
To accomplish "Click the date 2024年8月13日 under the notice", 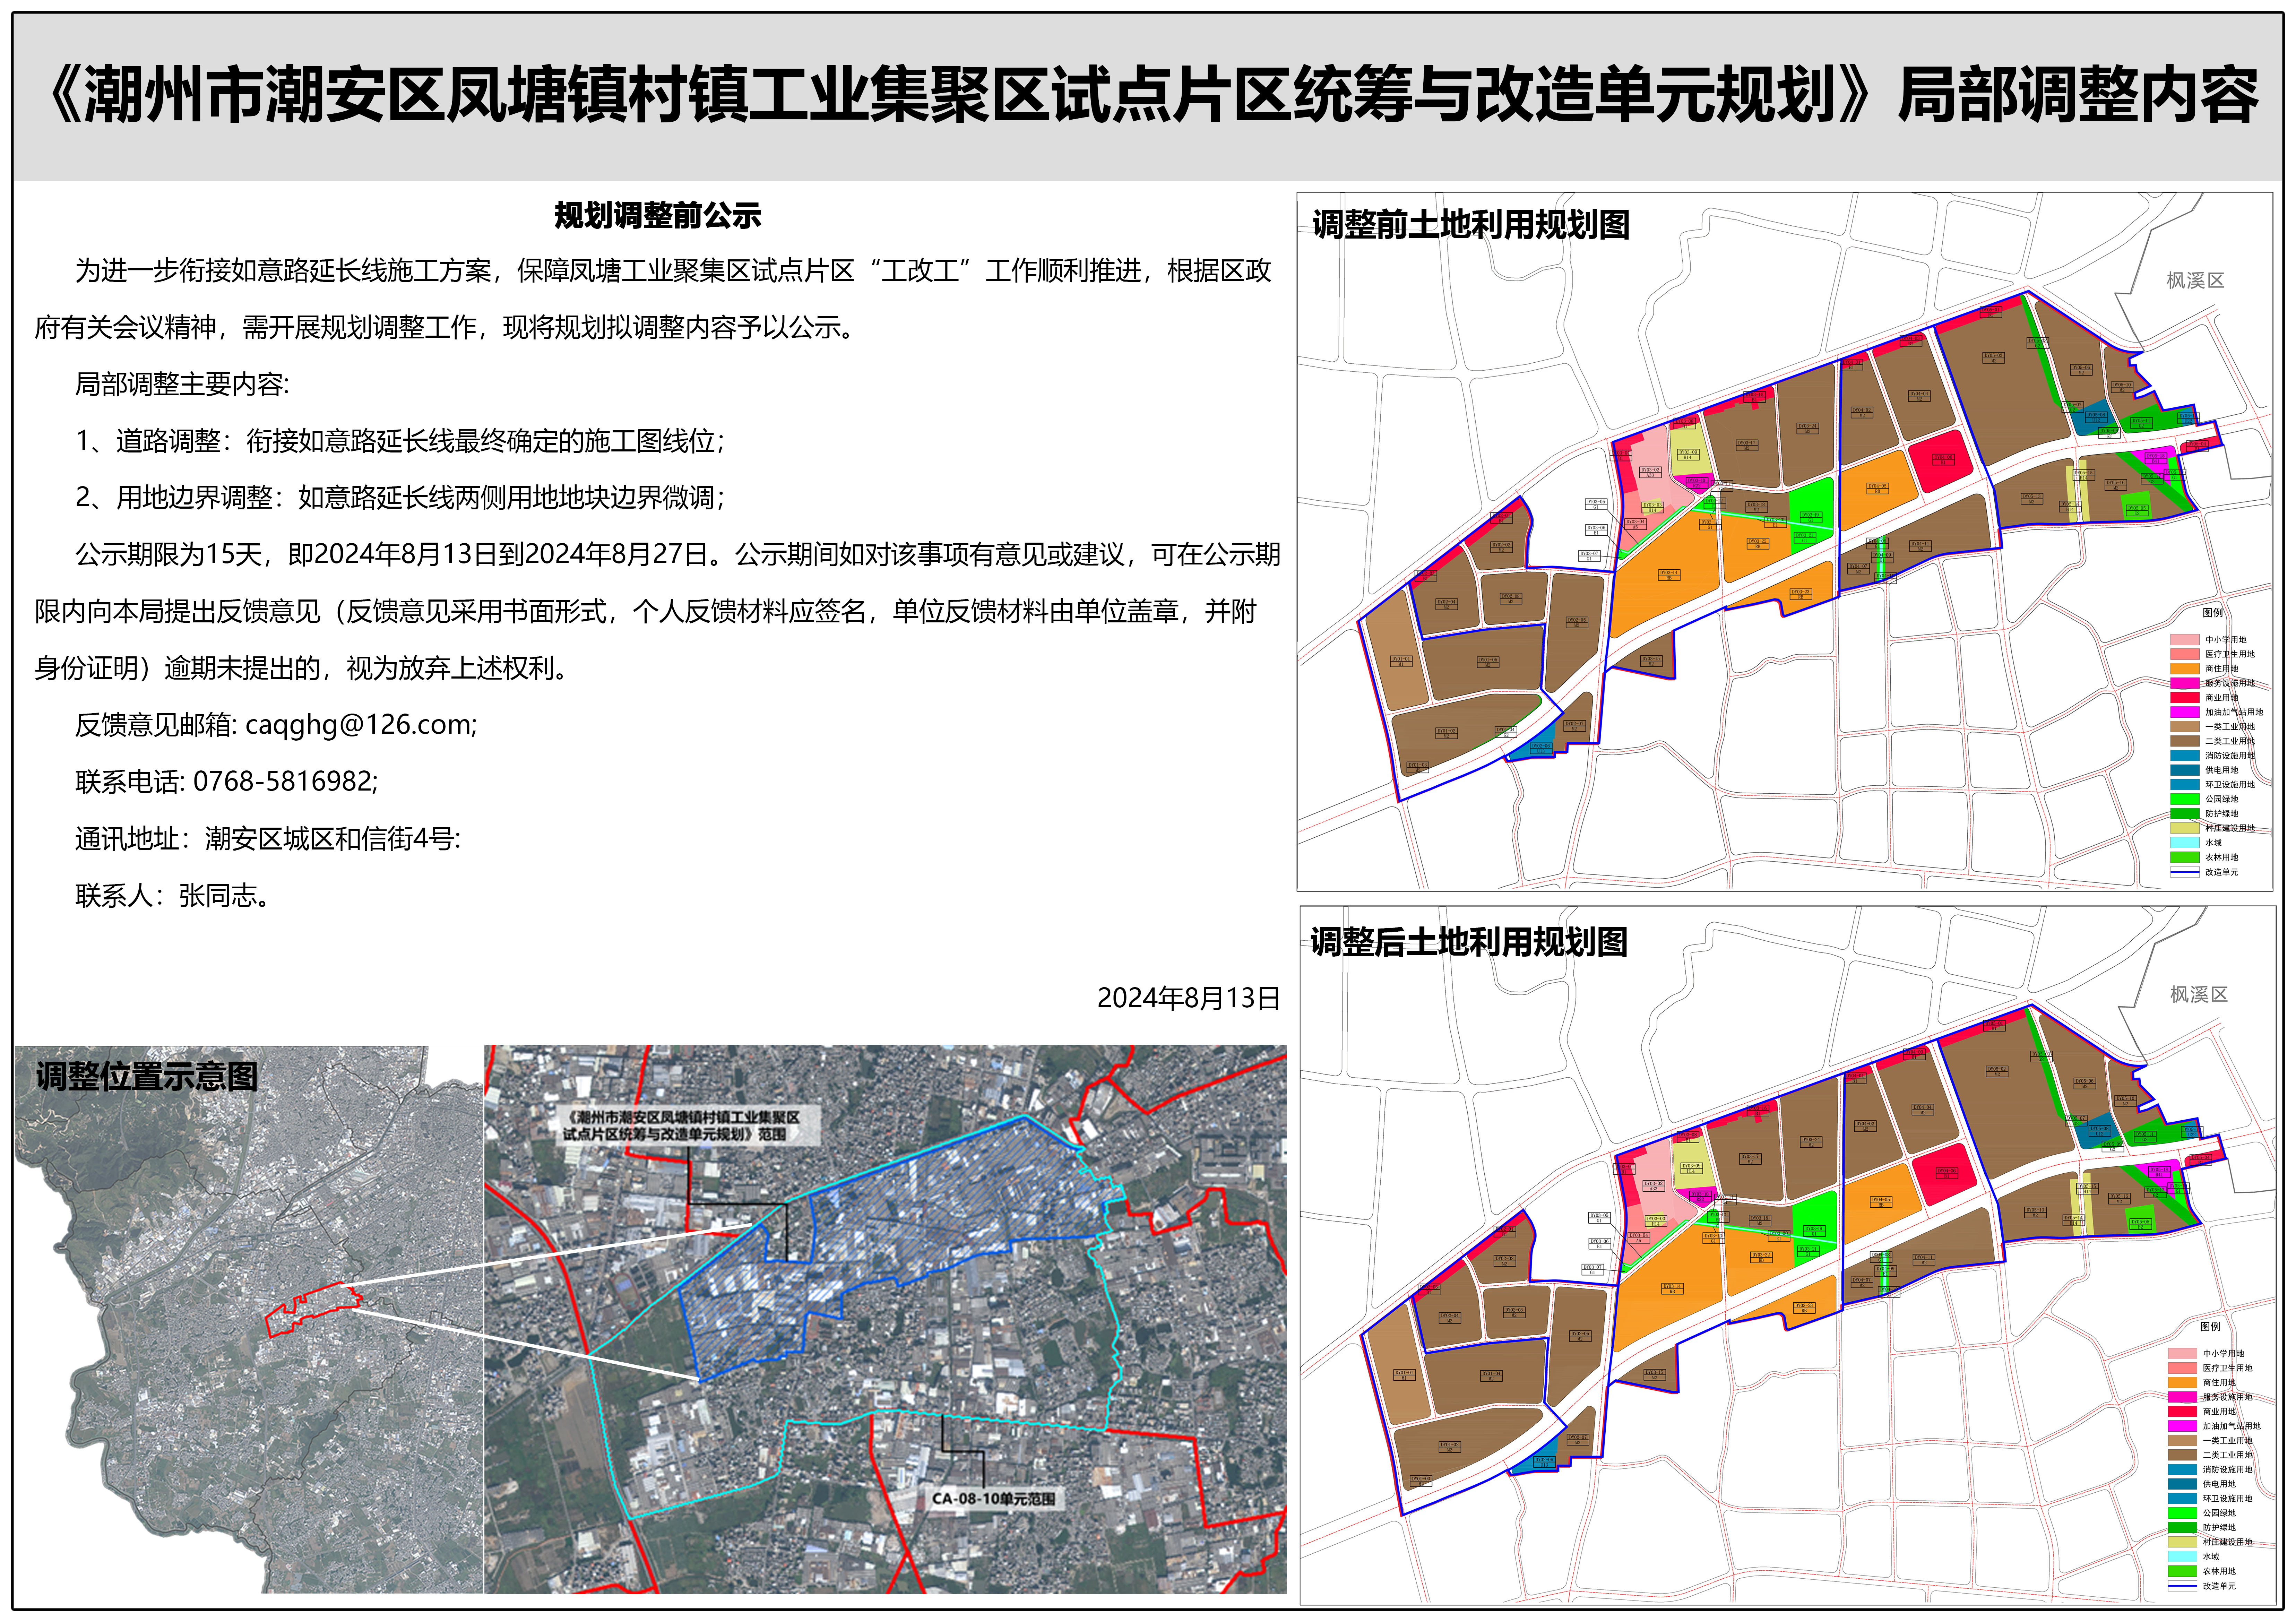I will [1189, 998].
